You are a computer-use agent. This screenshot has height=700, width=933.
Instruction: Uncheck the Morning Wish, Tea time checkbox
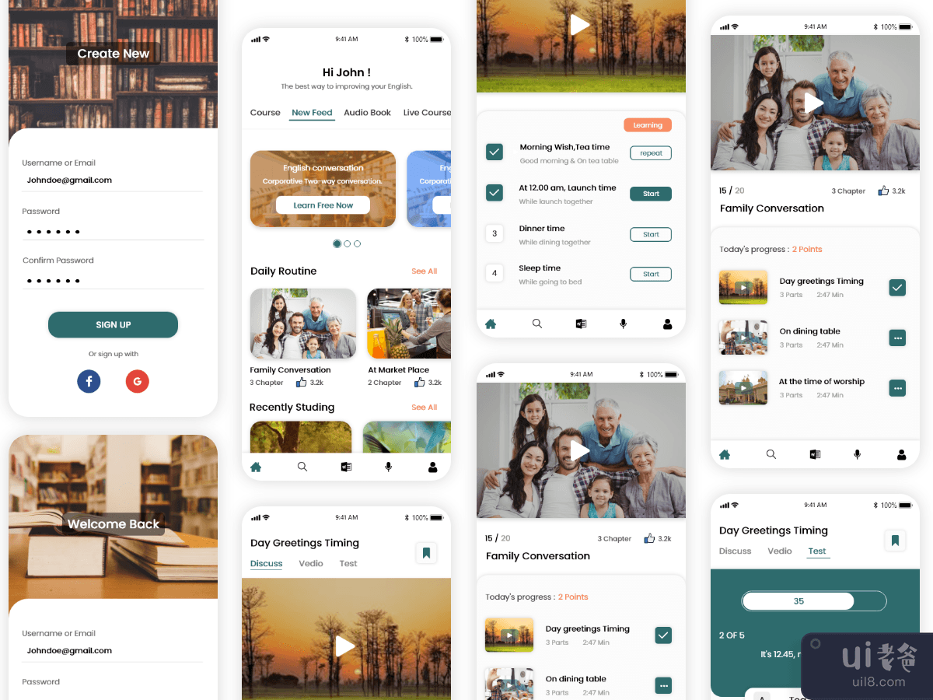[494, 152]
